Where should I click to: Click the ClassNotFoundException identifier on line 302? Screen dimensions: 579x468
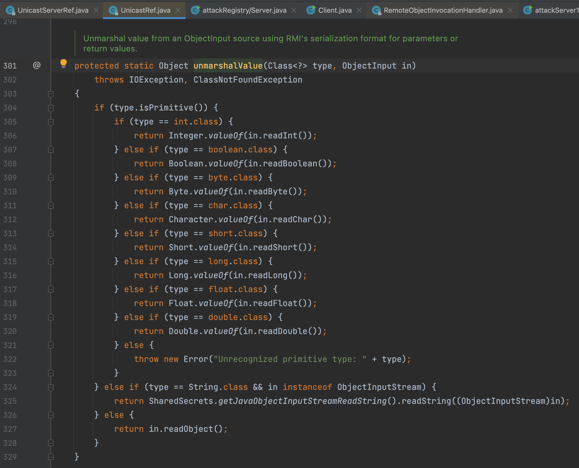tap(248, 80)
